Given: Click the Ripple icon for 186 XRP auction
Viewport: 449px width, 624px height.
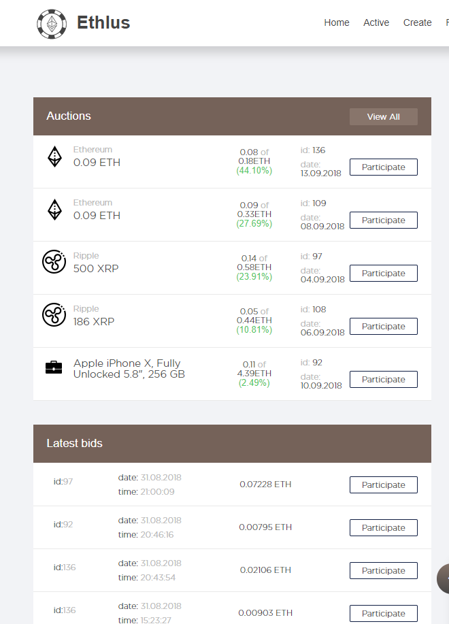Looking at the screenshot, I should 54,315.
